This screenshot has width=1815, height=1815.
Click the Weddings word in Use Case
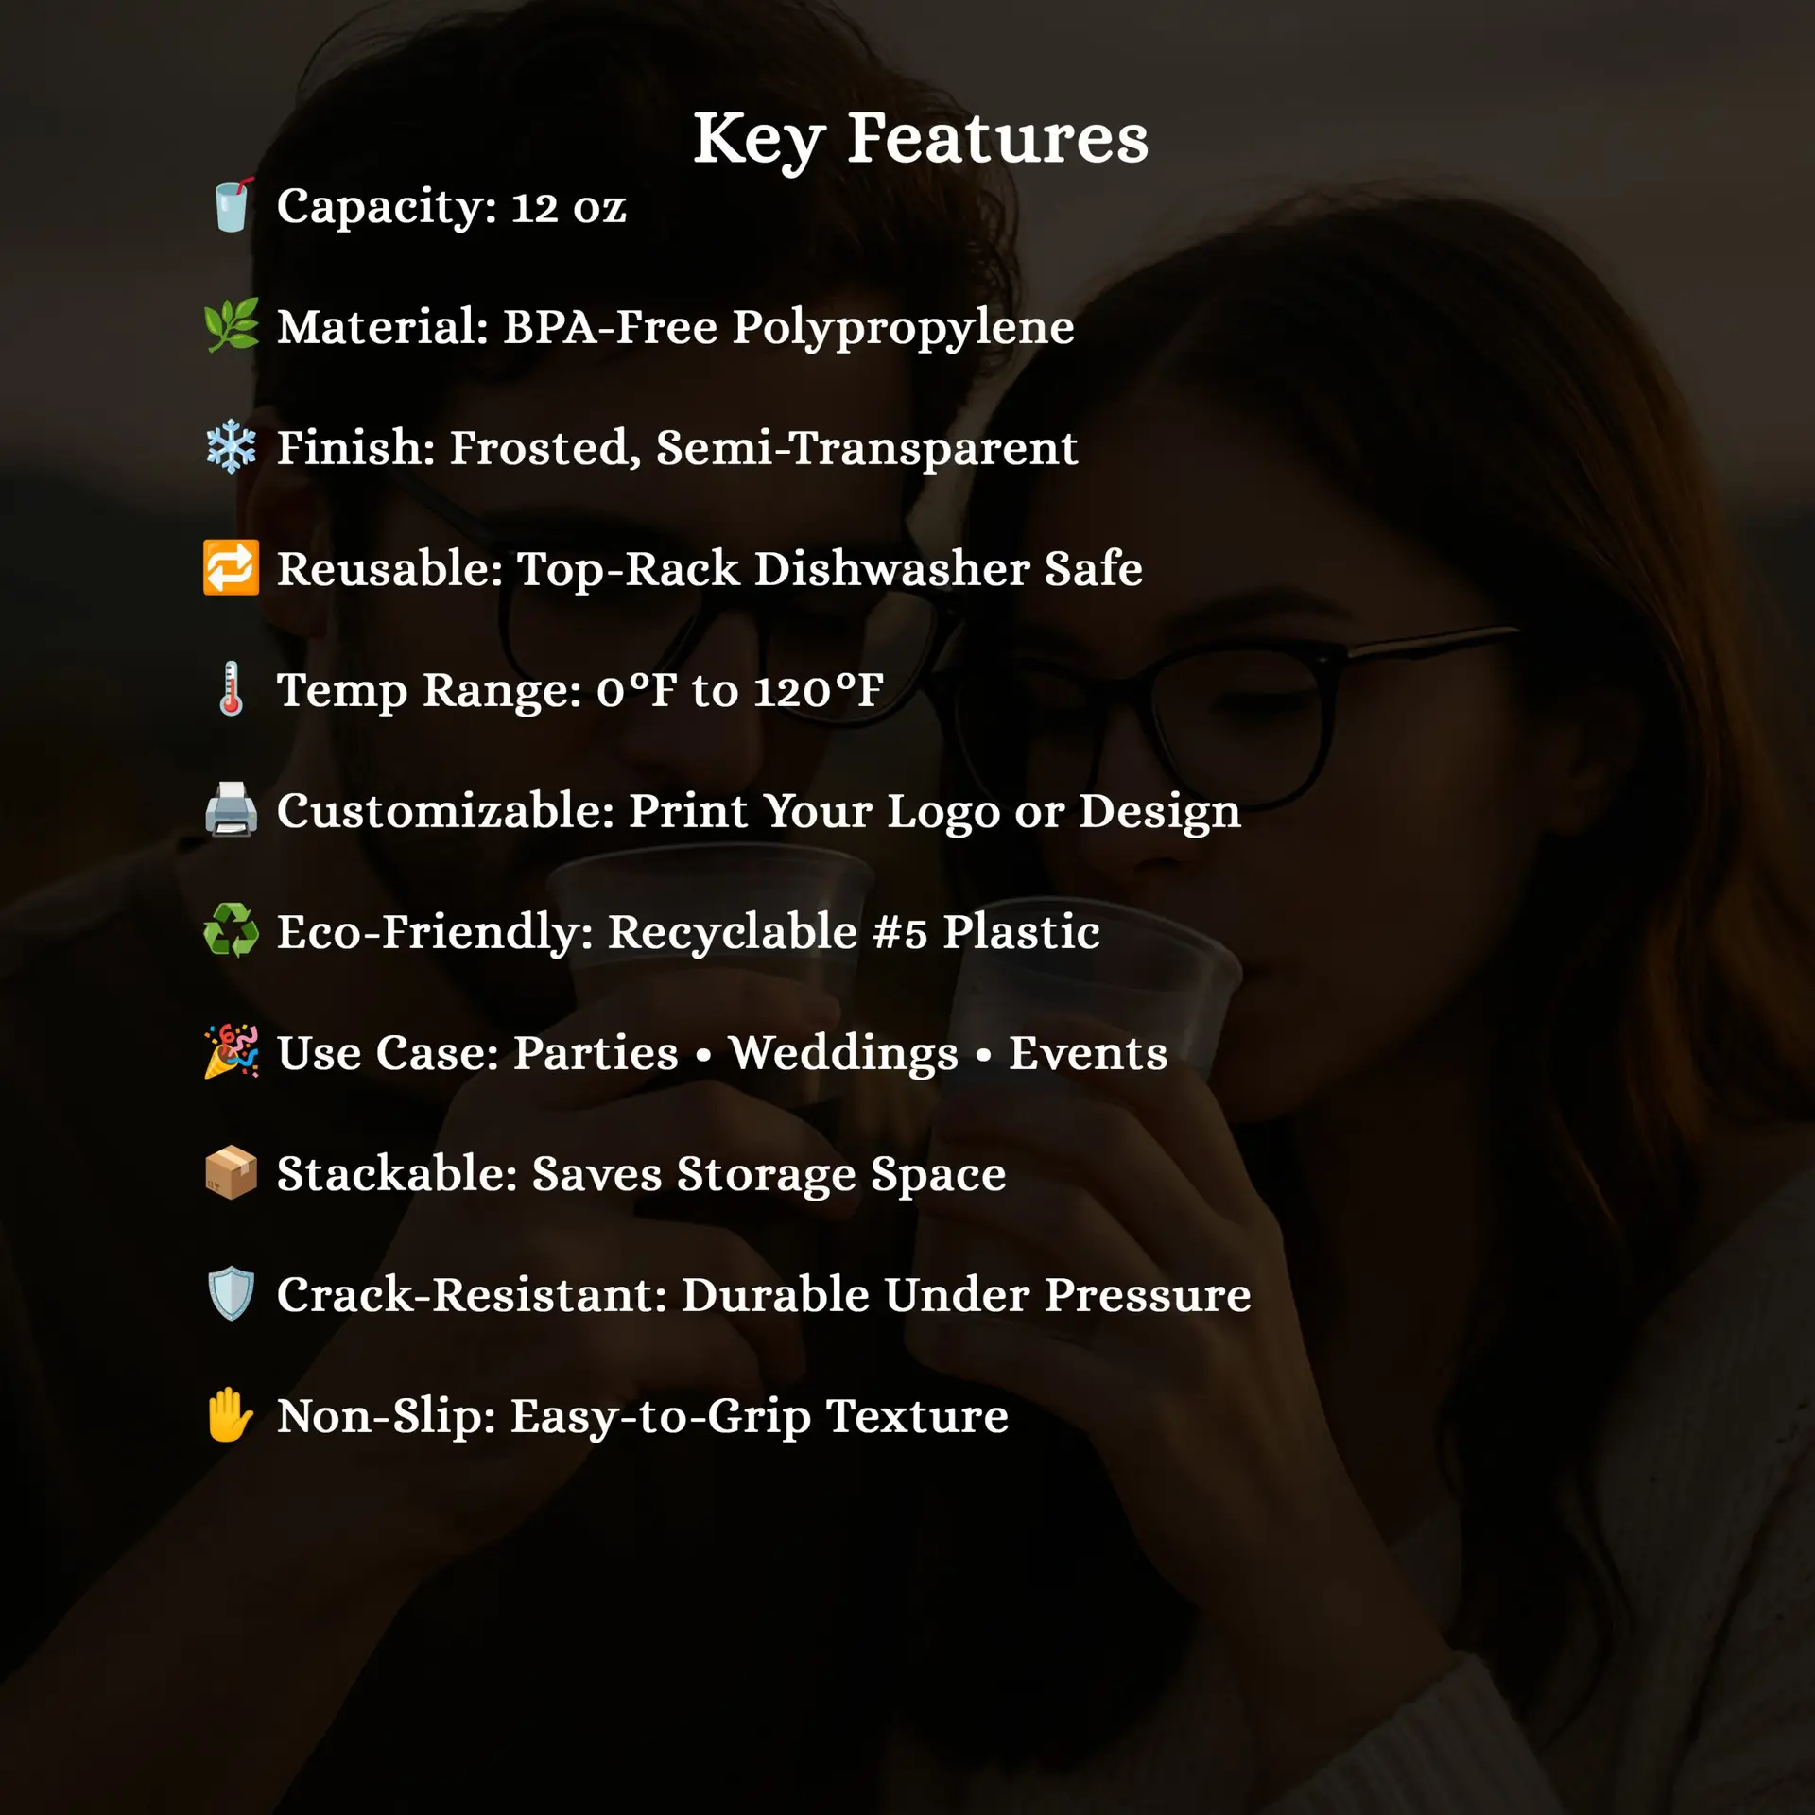click(843, 1054)
